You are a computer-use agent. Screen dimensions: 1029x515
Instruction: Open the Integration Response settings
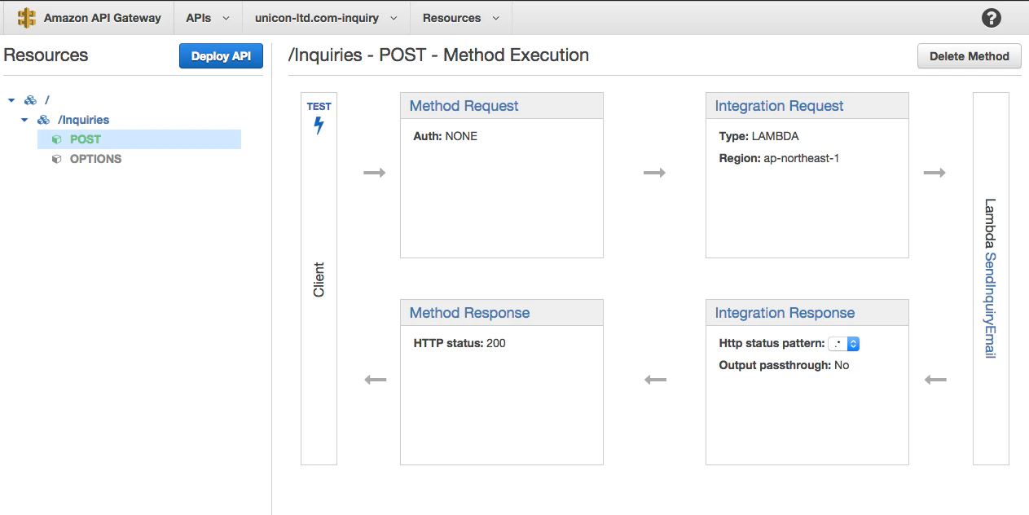(785, 313)
